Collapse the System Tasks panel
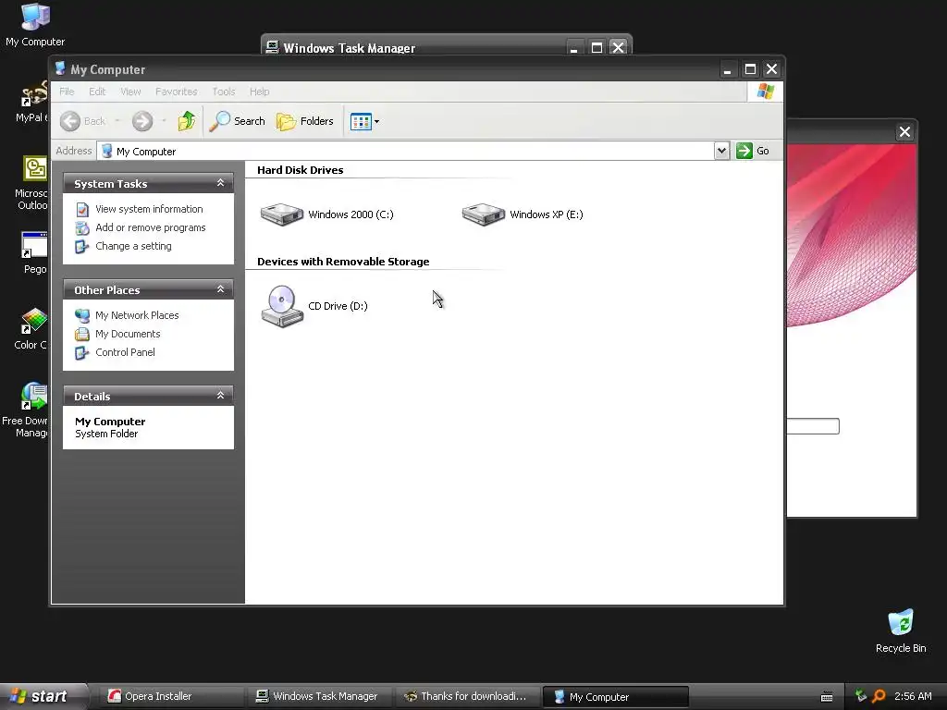 (220, 183)
